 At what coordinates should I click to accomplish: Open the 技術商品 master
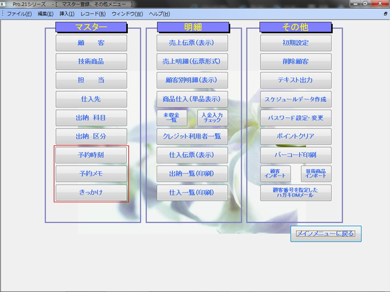point(91,61)
